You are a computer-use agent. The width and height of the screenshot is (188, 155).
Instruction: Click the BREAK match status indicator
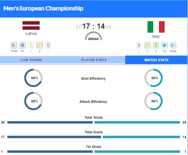tap(94, 36)
